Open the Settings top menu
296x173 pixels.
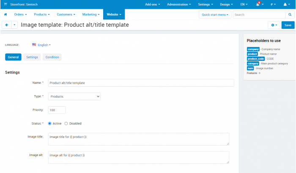[206, 4]
